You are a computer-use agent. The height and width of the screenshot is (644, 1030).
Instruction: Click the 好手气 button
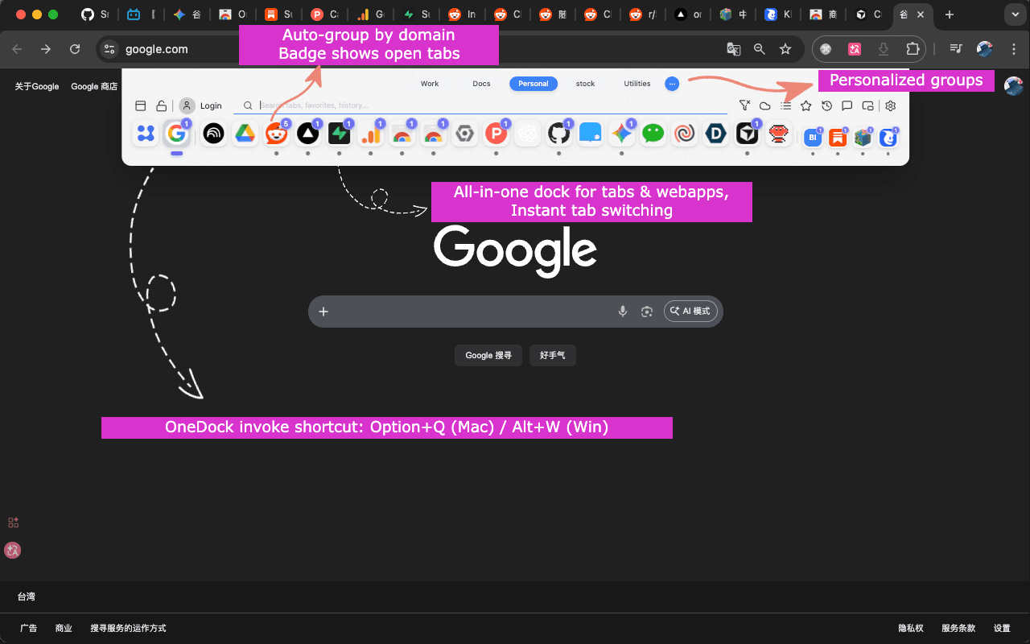coord(552,355)
